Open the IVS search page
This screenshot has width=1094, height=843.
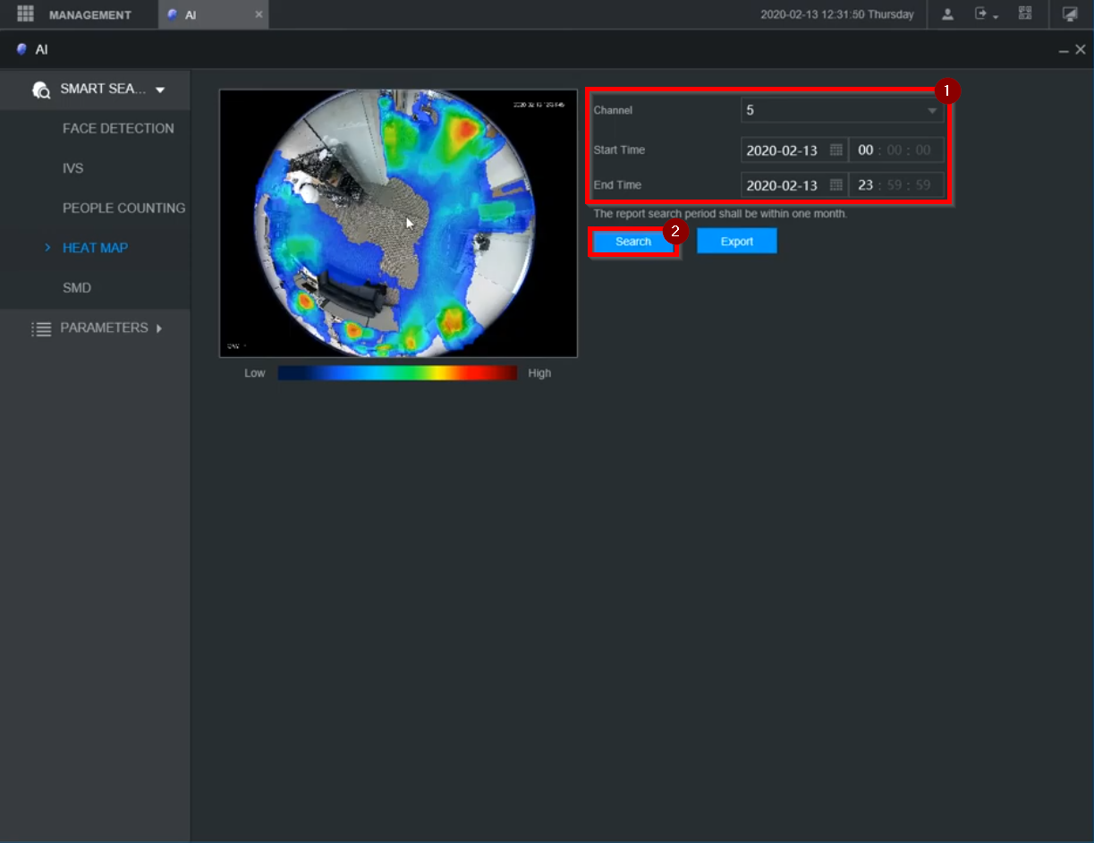[73, 168]
